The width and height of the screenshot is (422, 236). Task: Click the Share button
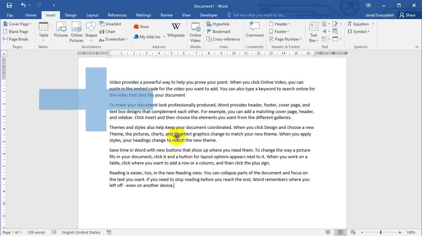click(x=407, y=15)
